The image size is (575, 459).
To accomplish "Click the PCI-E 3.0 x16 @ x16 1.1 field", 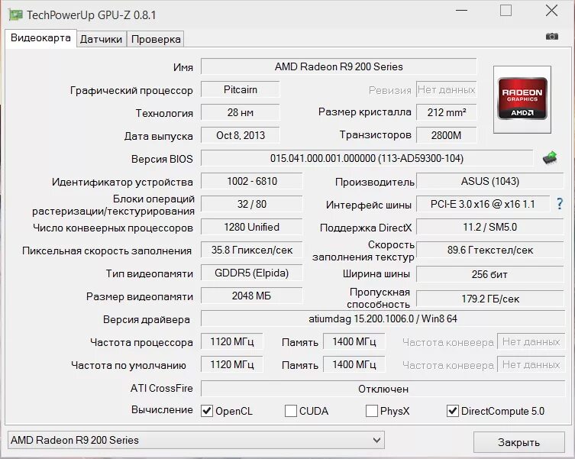I will [483, 204].
